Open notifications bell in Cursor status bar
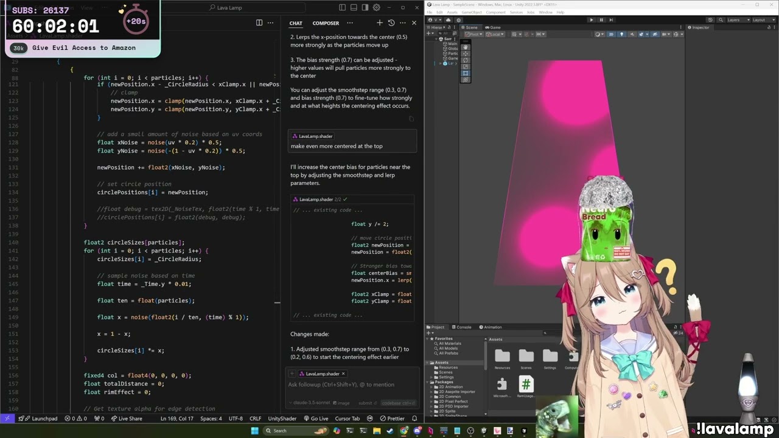This screenshot has height=438, width=779. point(414,419)
